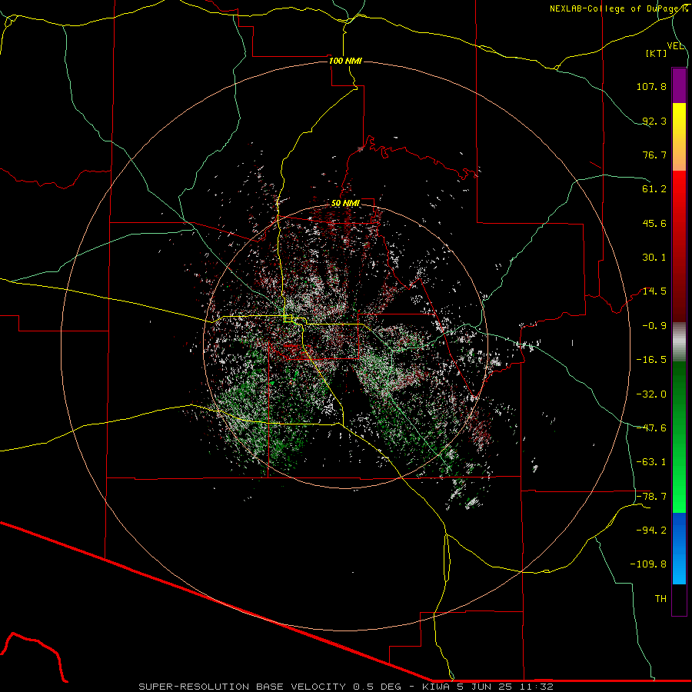Click the -94.2 velocity scale value
The image size is (692, 692).
pos(651,531)
